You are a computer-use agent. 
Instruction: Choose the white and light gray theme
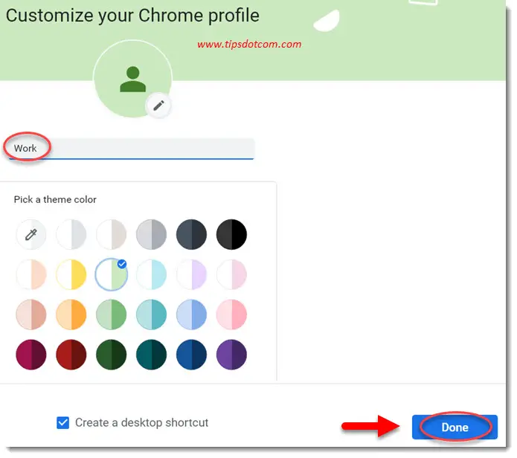click(71, 235)
